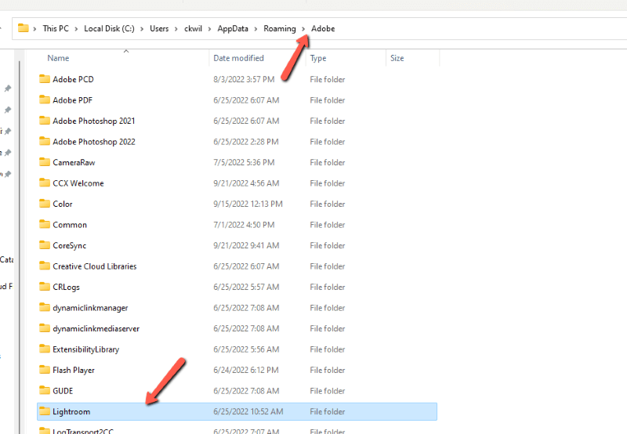Sort by the Type column header
The width and height of the screenshot is (627, 434).
point(318,58)
